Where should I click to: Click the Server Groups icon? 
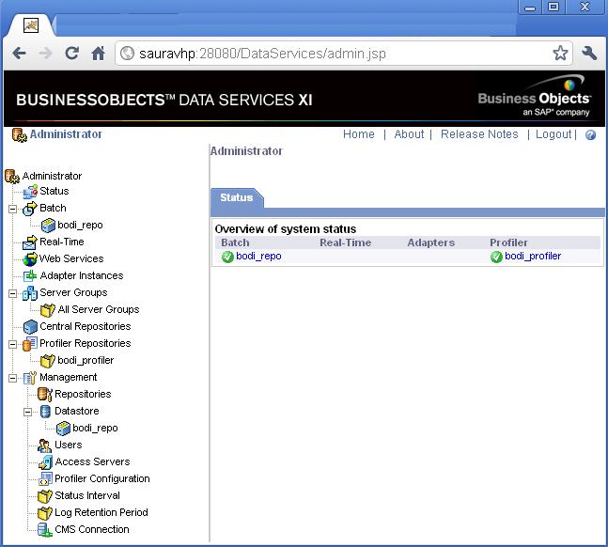click(x=29, y=293)
